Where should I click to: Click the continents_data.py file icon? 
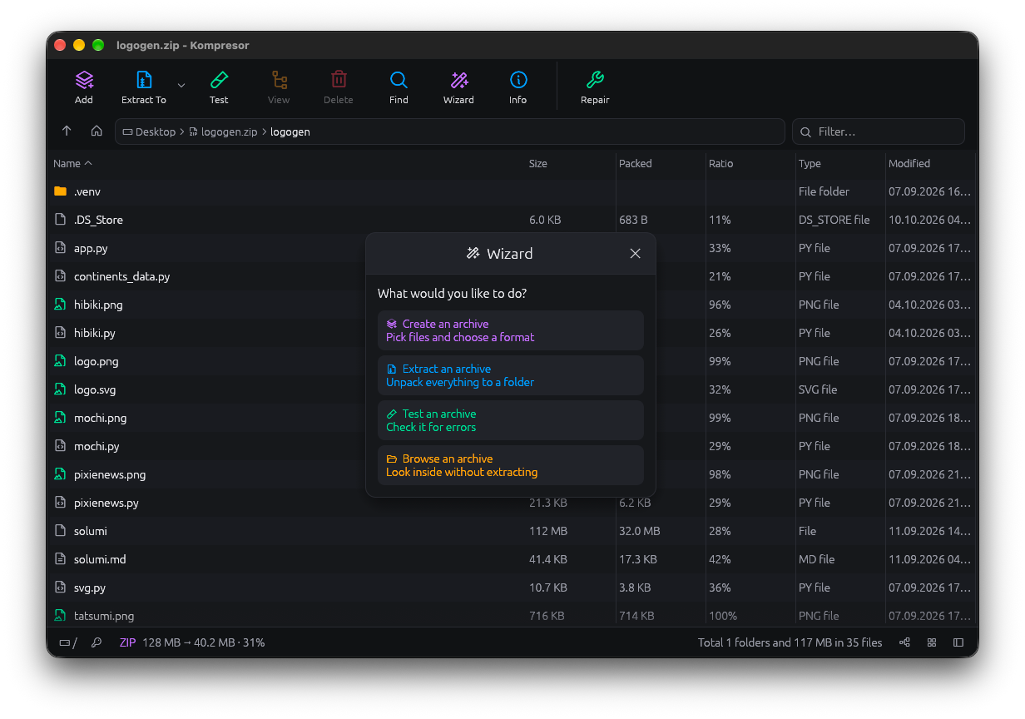click(x=60, y=276)
